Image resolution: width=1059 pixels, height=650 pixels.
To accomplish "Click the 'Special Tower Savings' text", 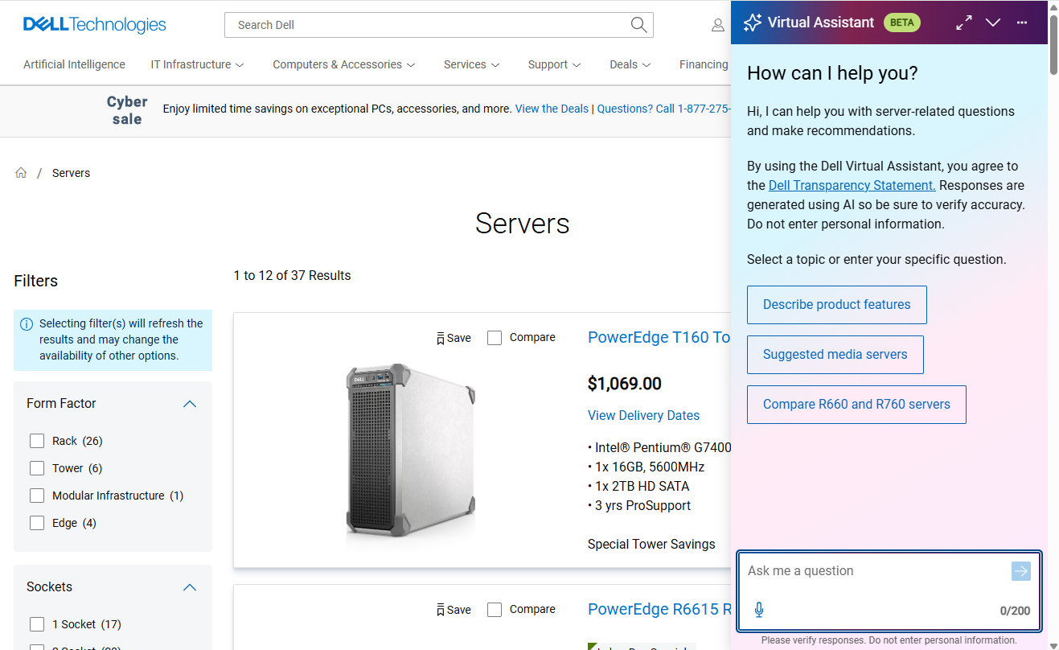I will 651,545.
